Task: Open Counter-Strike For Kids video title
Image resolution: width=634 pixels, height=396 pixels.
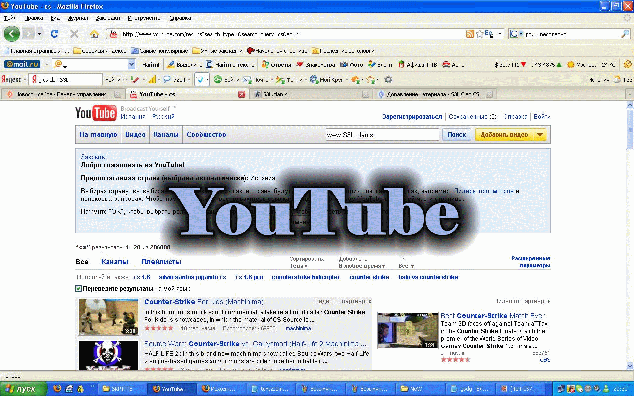Action: (204, 302)
